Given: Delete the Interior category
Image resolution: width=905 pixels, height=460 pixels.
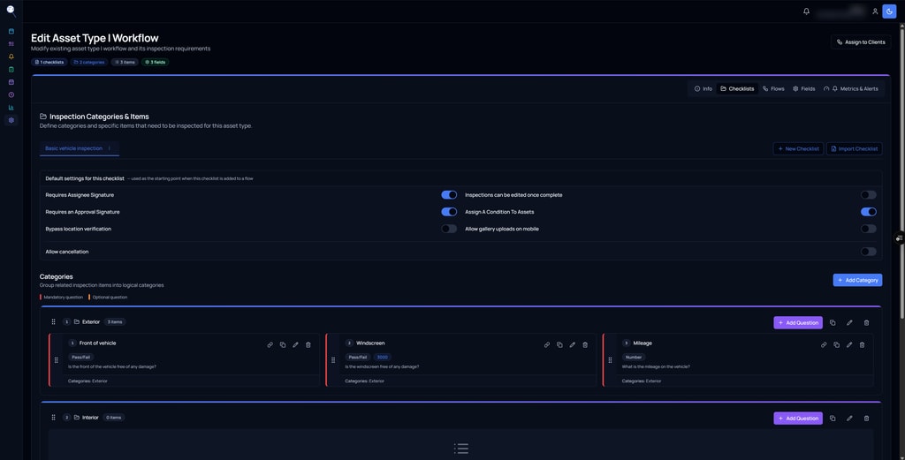Looking at the screenshot, I should coord(866,419).
